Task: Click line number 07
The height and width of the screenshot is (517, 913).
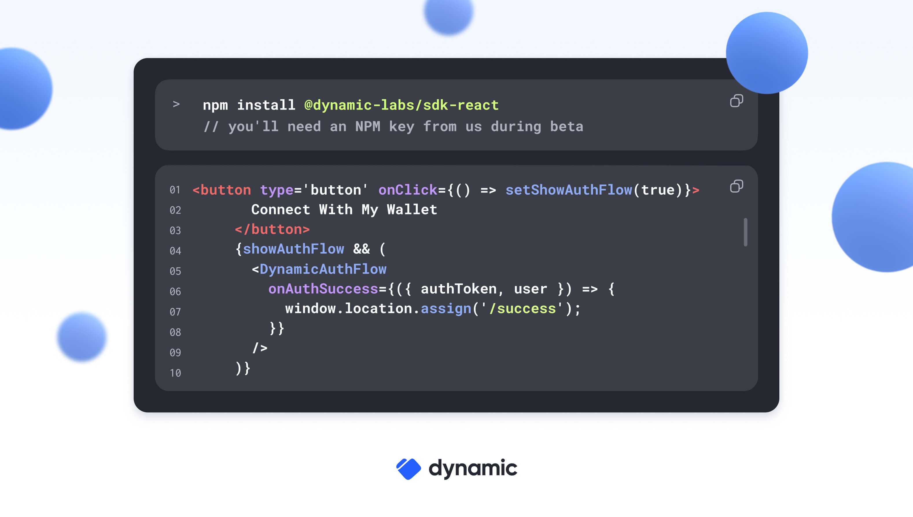Action: [x=175, y=312]
